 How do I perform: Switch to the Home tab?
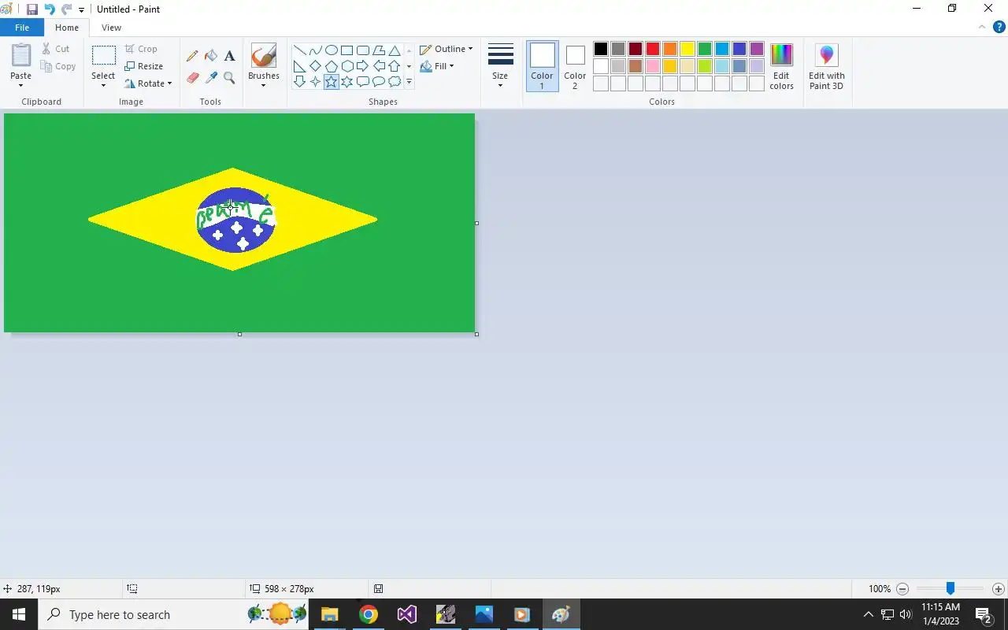[67, 28]
